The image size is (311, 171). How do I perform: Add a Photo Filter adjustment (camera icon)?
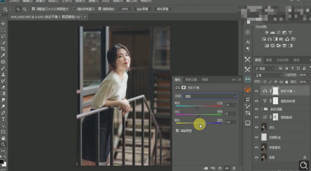tap(281, 39)
